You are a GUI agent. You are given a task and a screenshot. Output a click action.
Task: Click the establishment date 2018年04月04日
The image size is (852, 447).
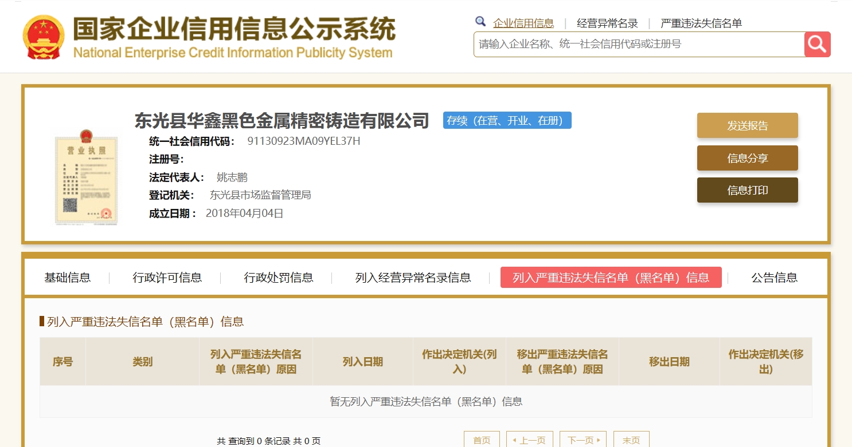tap(245, 213)
